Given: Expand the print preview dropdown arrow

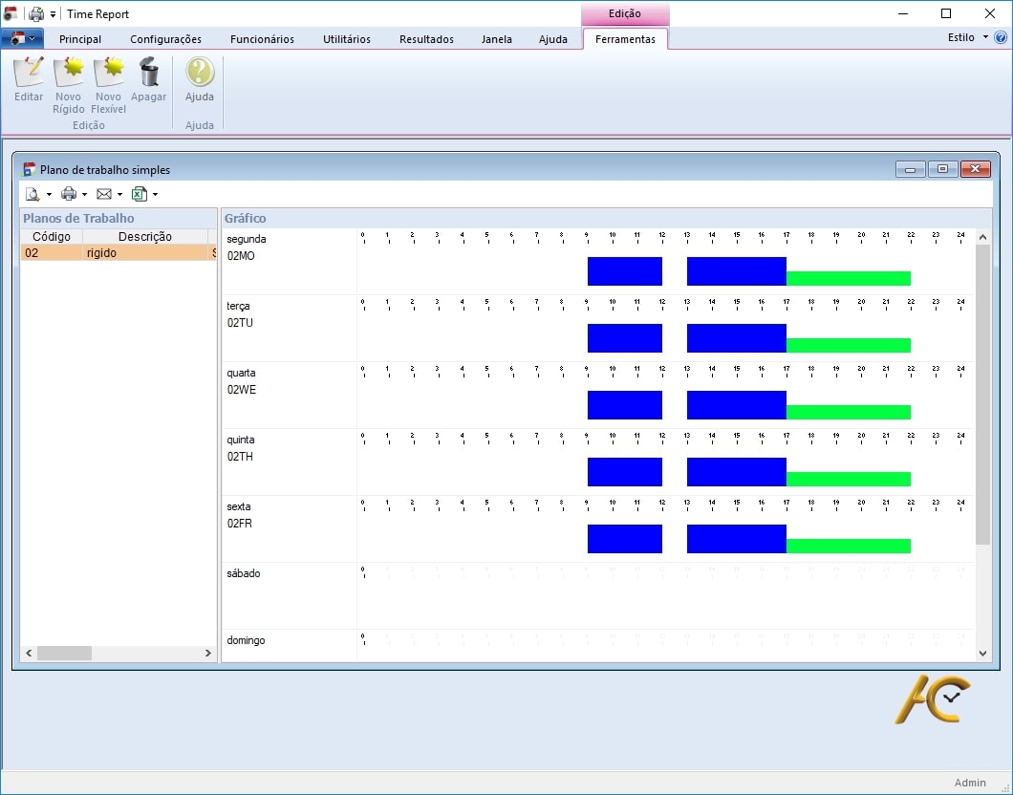Looking at the screenshot, I should point(49,195).
